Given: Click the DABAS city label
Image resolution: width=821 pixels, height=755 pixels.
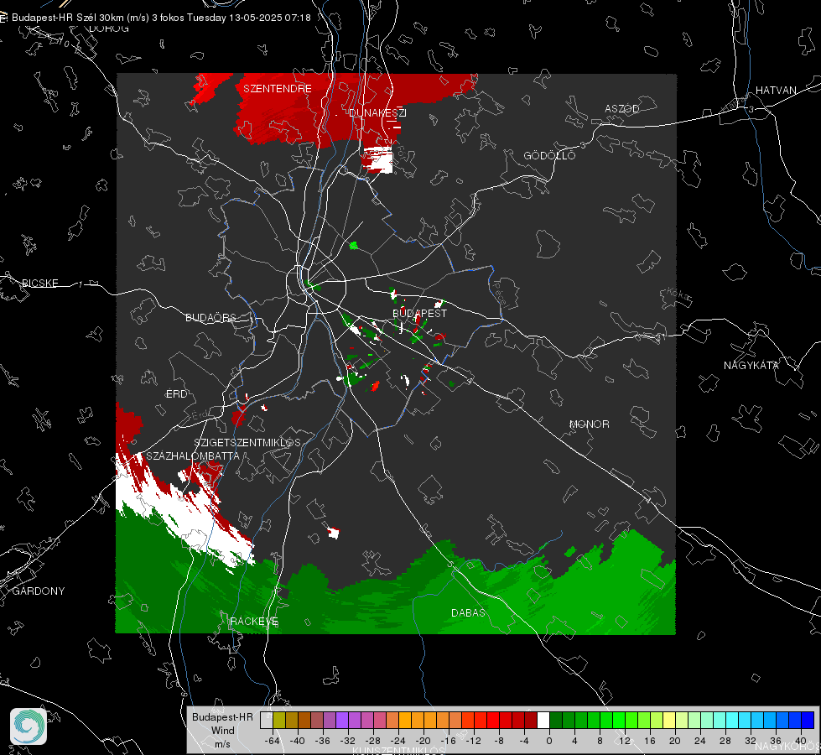Looking at the screenshot, I should point(468,612).
